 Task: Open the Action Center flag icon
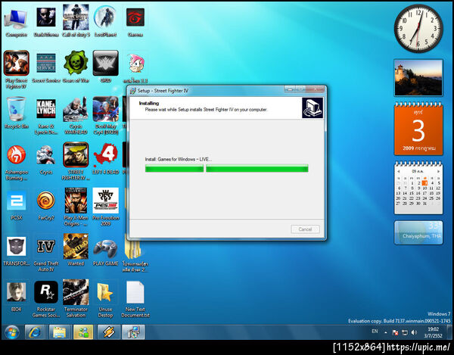point(395,332)
